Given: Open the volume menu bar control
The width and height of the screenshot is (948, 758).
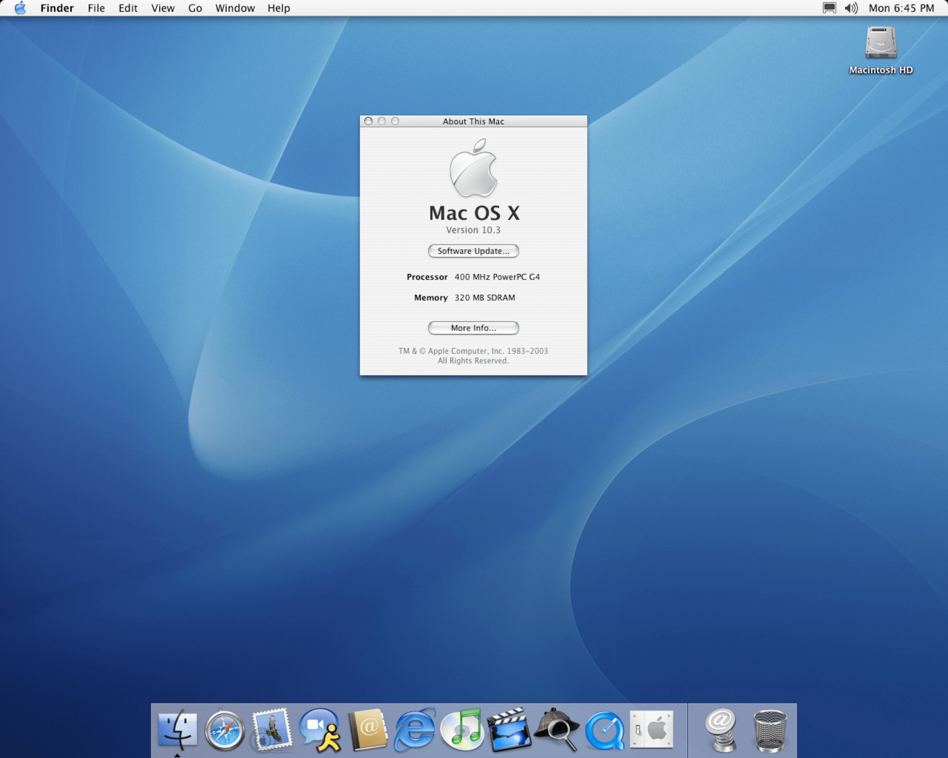Looking at the screenshot, I should pyautogui.click(x=851, y=8).
